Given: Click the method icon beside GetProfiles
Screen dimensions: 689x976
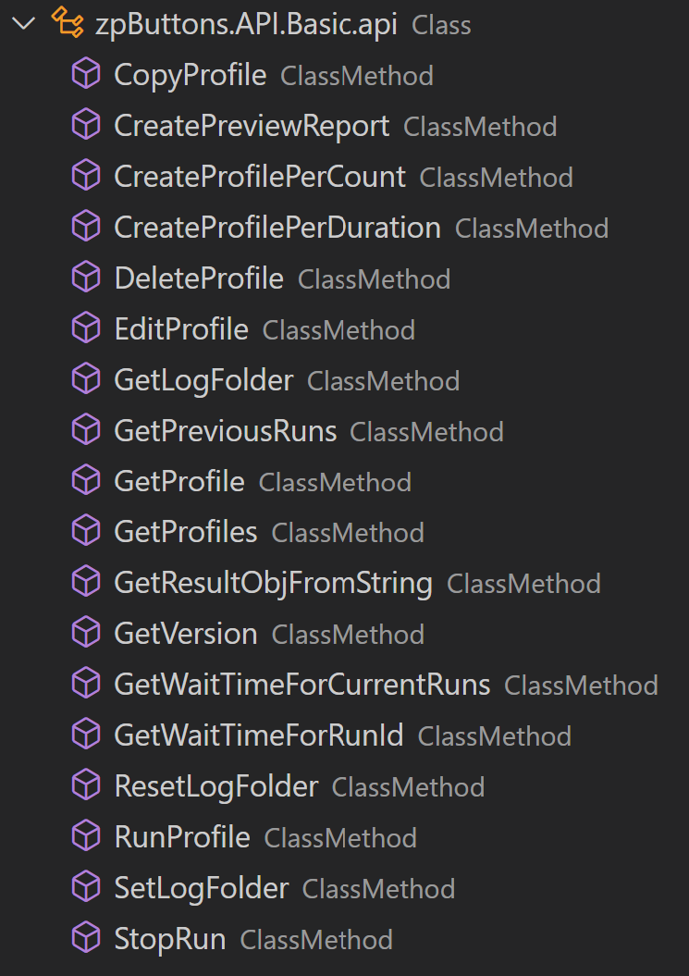Looking at the screenshot, I should click(86, 532).
